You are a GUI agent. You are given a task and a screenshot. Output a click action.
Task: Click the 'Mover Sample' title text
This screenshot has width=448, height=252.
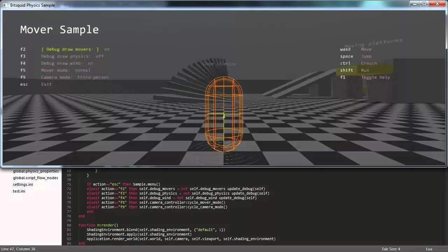tap(59, 29)
